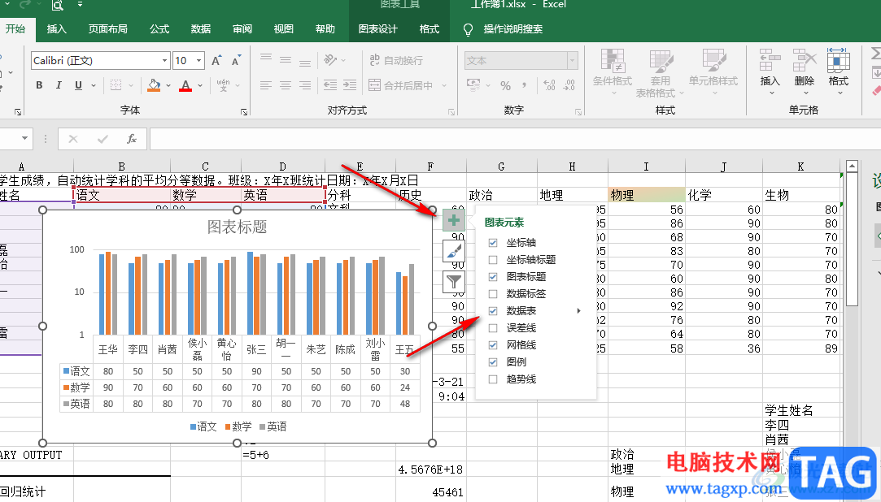Click the fill color paint bucket

[x=155, y=85]
